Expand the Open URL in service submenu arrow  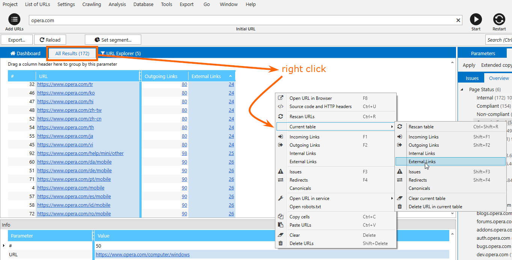coord(392,198)
